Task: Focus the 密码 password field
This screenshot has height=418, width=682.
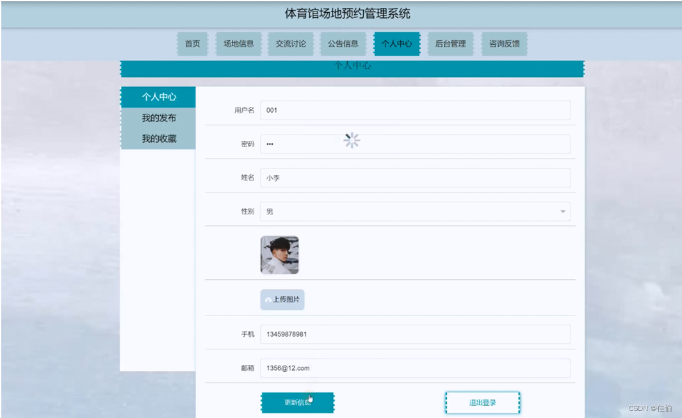Action: click(415, 144)
